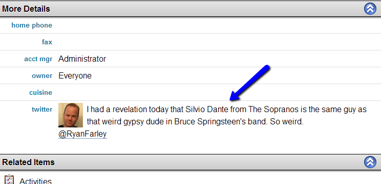This screenshot has width=381, height=184.
Task: Select the owner field label
Action: [42, 75]
